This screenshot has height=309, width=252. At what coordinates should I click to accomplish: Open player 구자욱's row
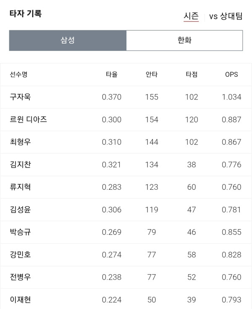click(x=126, y=97)
